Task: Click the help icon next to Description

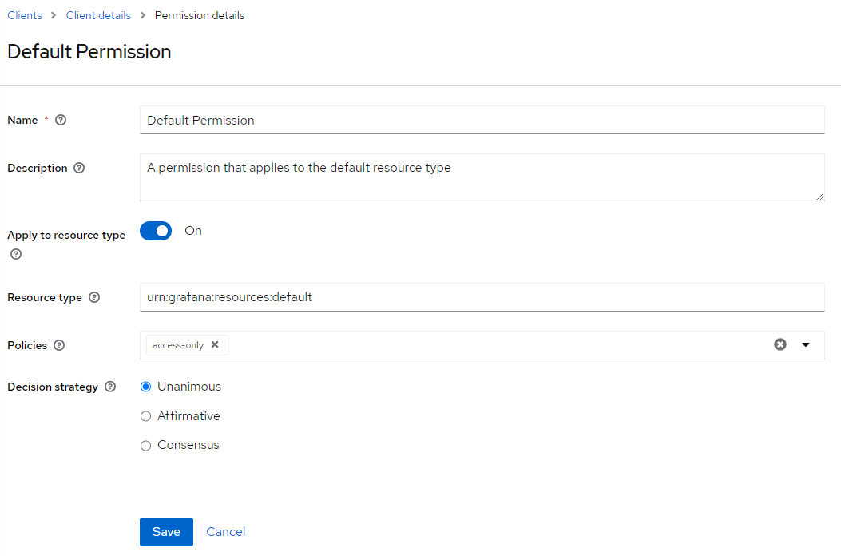Action: pos(78,168)
